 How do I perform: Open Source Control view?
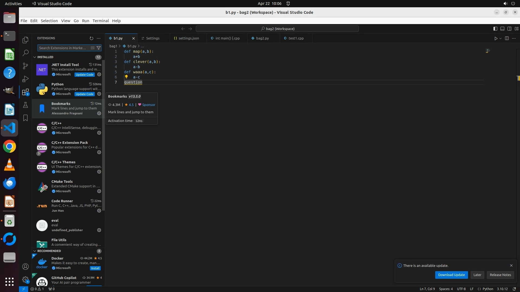25,66
